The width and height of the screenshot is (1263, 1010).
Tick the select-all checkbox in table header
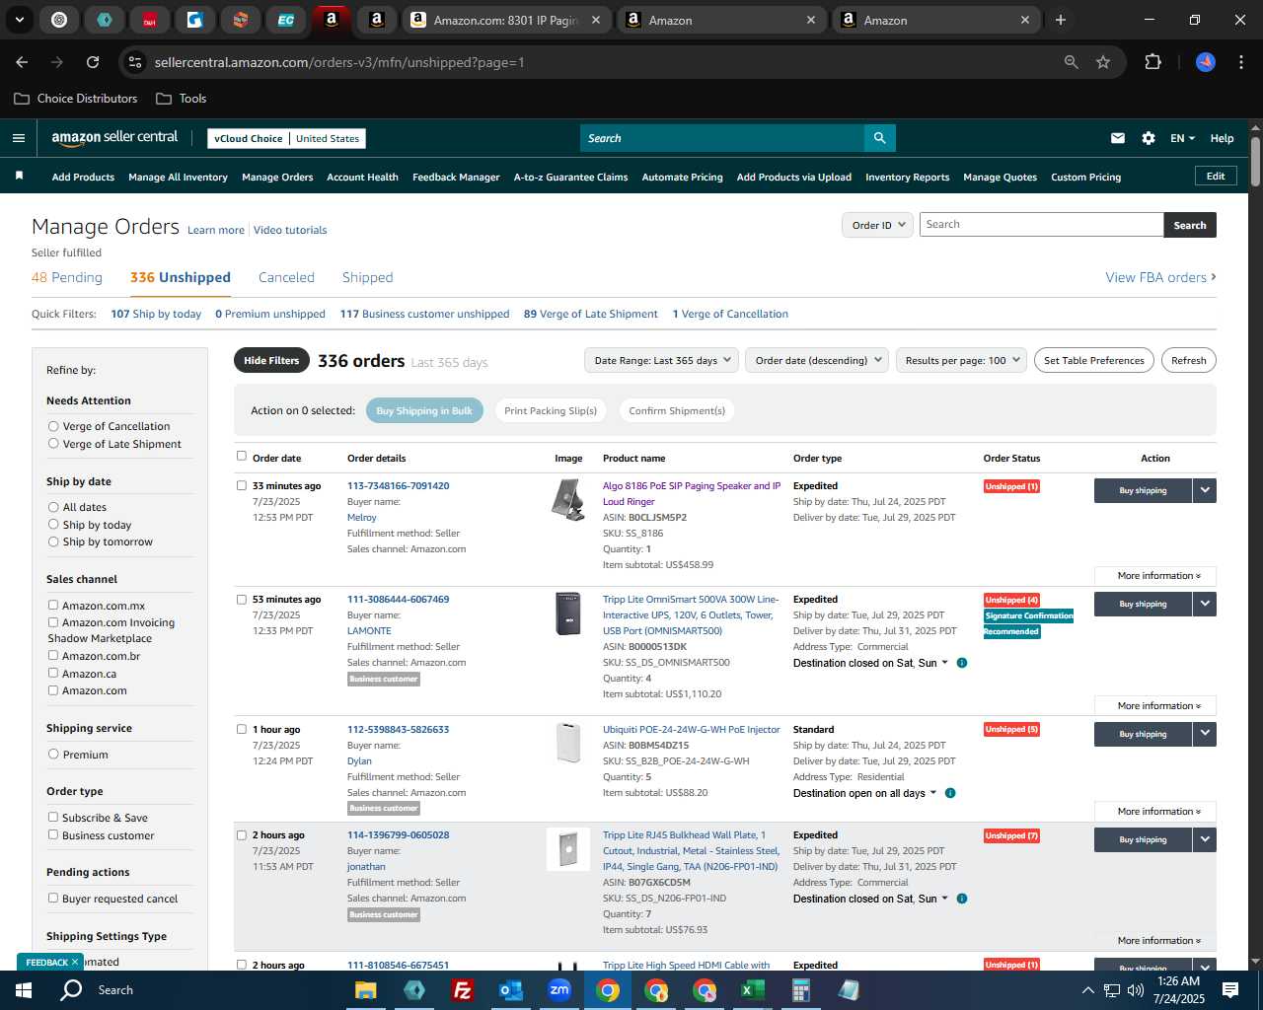point(242,456)
